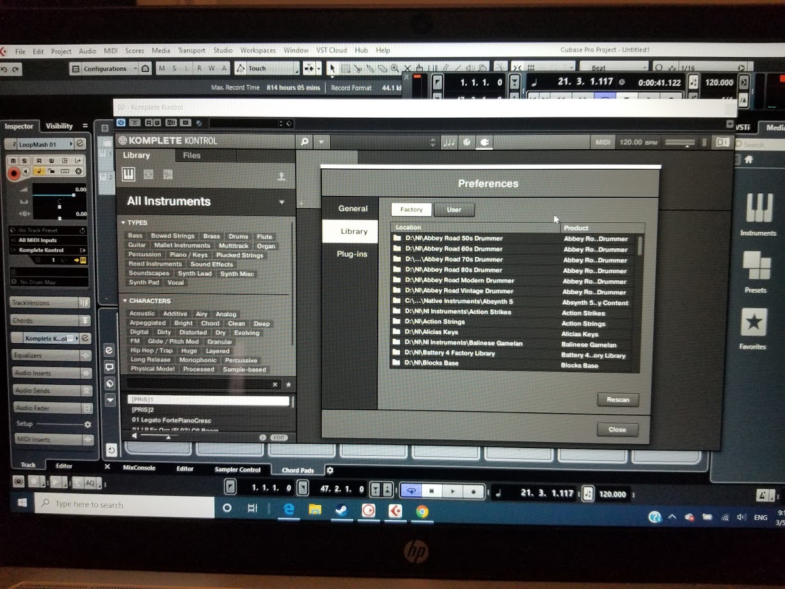The width and height of the screenshot is (785, 589).
Task: Click the Edit Instrument 'e' button beside LoopMash 01
Action: click(81, 144)
